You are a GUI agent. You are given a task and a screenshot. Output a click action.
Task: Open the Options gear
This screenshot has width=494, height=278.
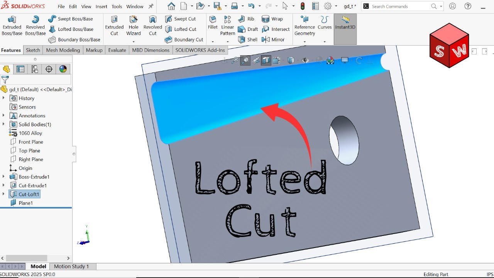coord(328,6)
